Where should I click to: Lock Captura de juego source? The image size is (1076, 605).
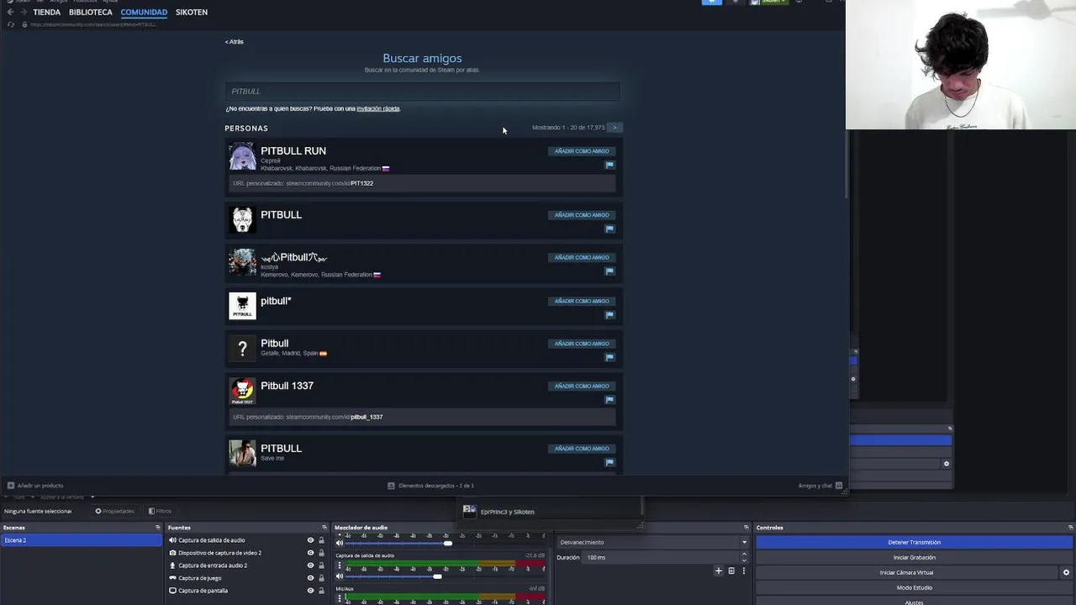pyautogui.click(x=321, y=578)
